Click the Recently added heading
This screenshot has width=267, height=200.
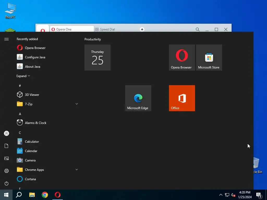[27, 39]
